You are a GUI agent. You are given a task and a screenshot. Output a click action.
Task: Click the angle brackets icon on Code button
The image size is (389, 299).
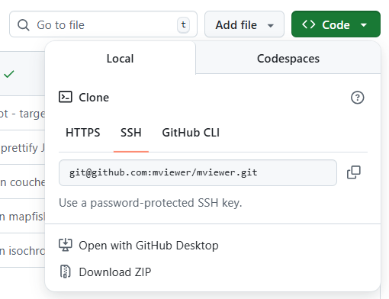[x=308, y=24]
